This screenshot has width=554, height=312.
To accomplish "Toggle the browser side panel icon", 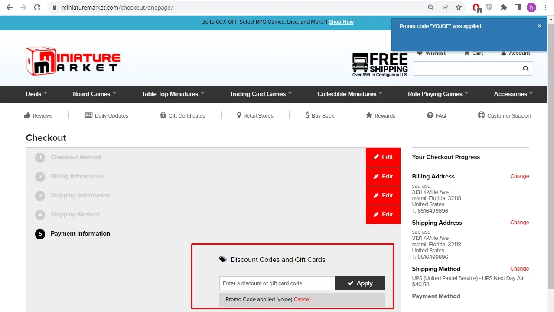I will click(x=517, y=7).
